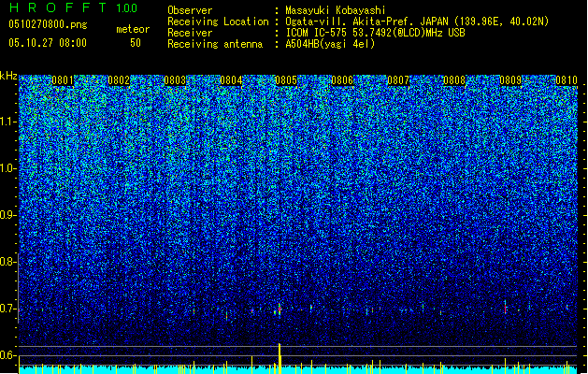Click the 1.0 kHz axis label

tap(8, 168)
